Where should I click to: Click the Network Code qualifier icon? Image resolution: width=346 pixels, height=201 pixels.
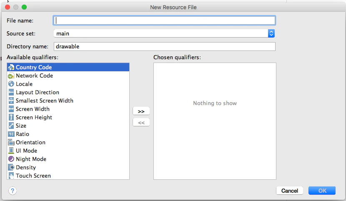tap(11, 76)
